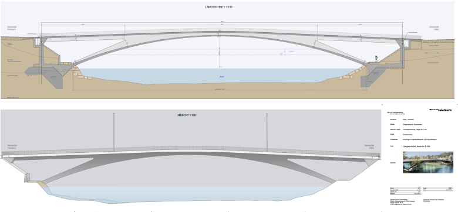Click Gemeinde Olten label in the Ansicht view
Viewport: 458px width, 212px height.
tap(369, 147)
